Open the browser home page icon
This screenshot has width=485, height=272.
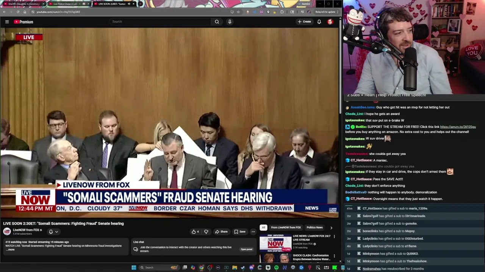pyautogui.click(x=25, y=12)
